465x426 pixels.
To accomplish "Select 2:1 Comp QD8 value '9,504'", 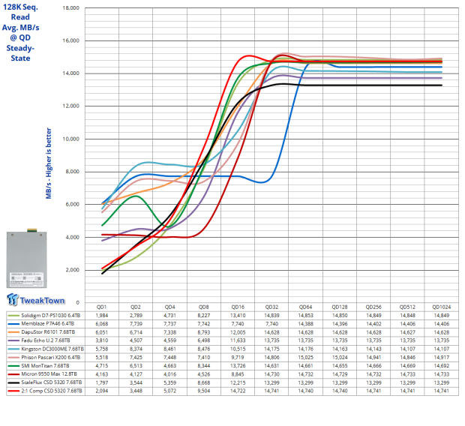I will pos(204,391).
